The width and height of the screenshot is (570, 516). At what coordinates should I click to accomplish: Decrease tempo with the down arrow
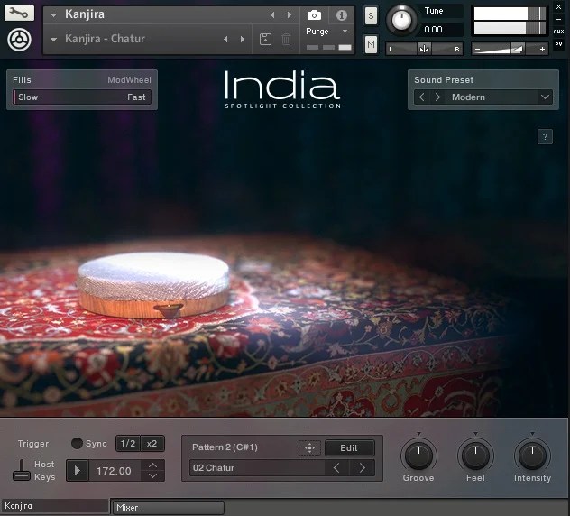tap(153, 475)
